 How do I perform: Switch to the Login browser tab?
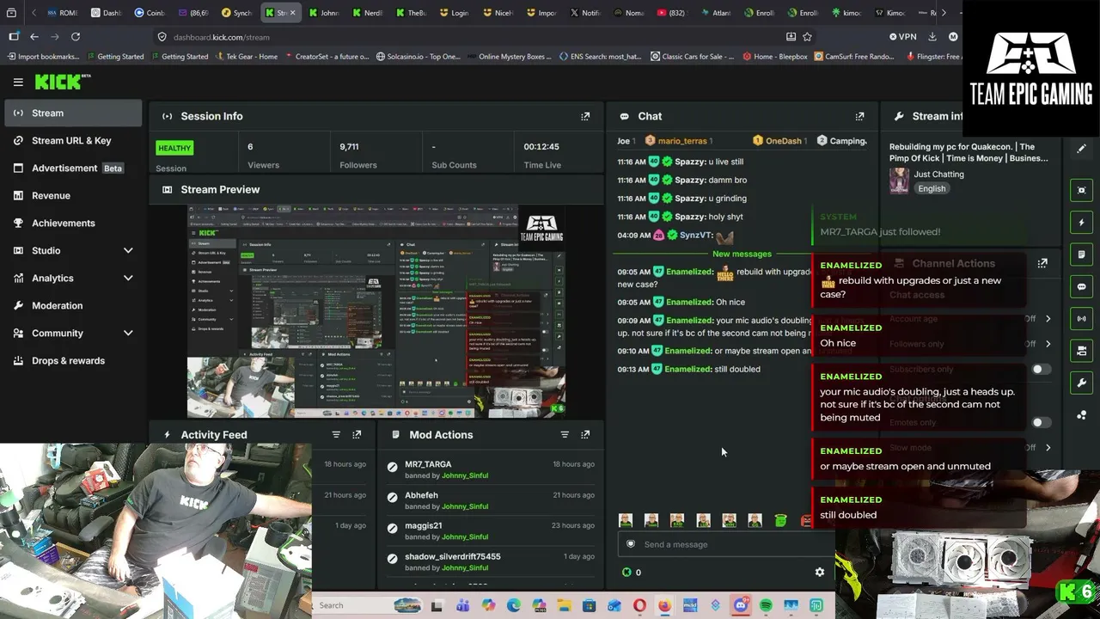[453, 13]
